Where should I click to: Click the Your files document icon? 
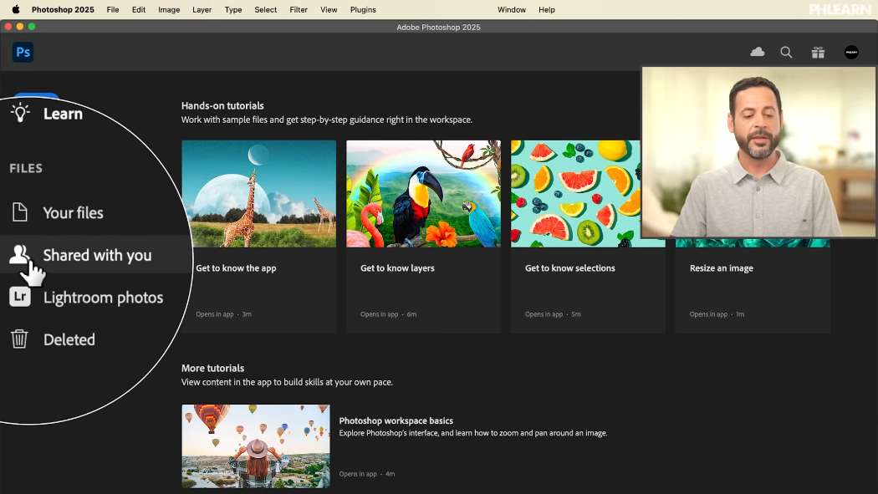click(x=19, y=212)
